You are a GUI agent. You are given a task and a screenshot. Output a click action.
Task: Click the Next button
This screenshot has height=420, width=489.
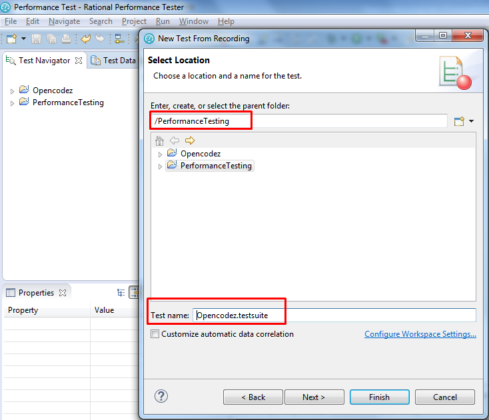pos(314,397)
